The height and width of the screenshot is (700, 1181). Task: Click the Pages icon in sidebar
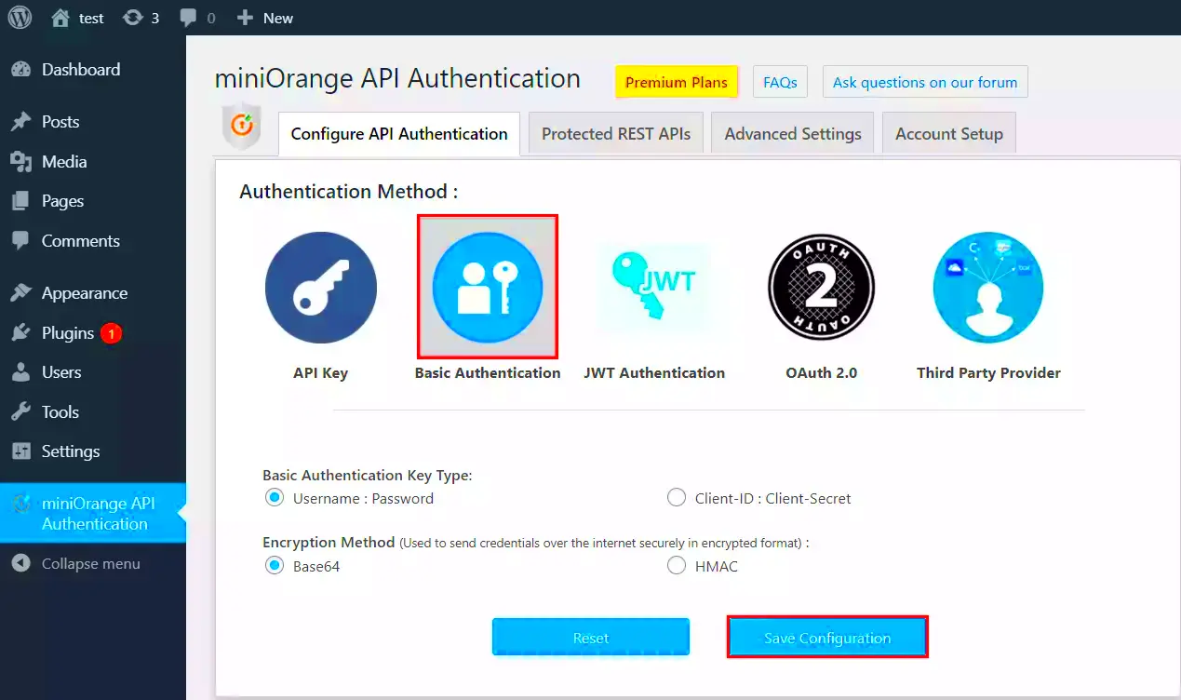tap(20, 201)
